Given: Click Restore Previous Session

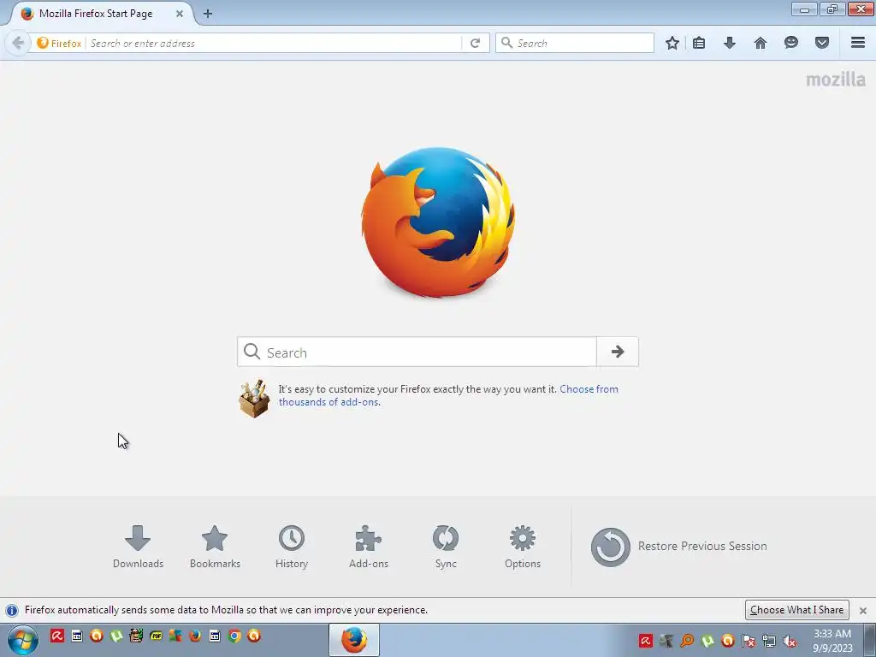Looking at the screenshot, I should [678, 547].
